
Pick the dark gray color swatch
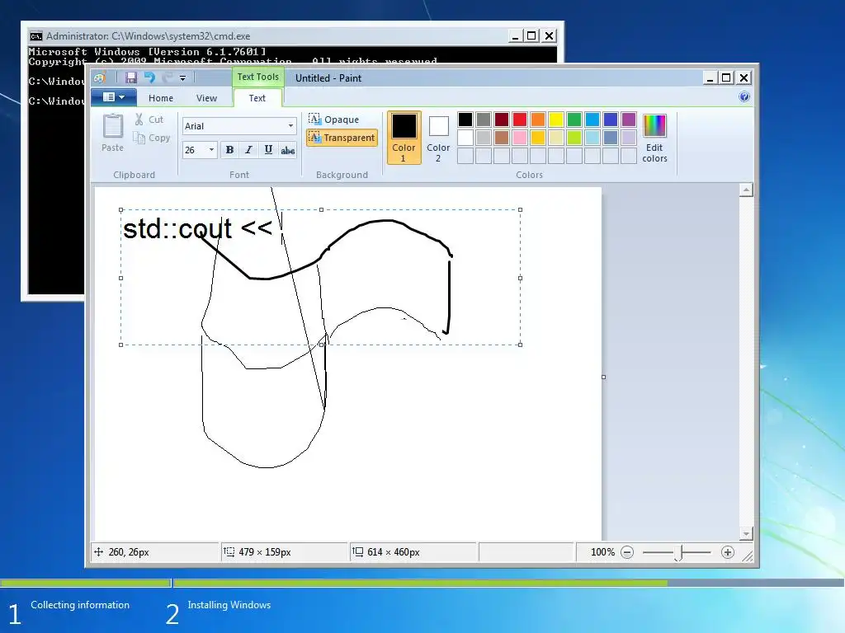click(x=484, y=120)
